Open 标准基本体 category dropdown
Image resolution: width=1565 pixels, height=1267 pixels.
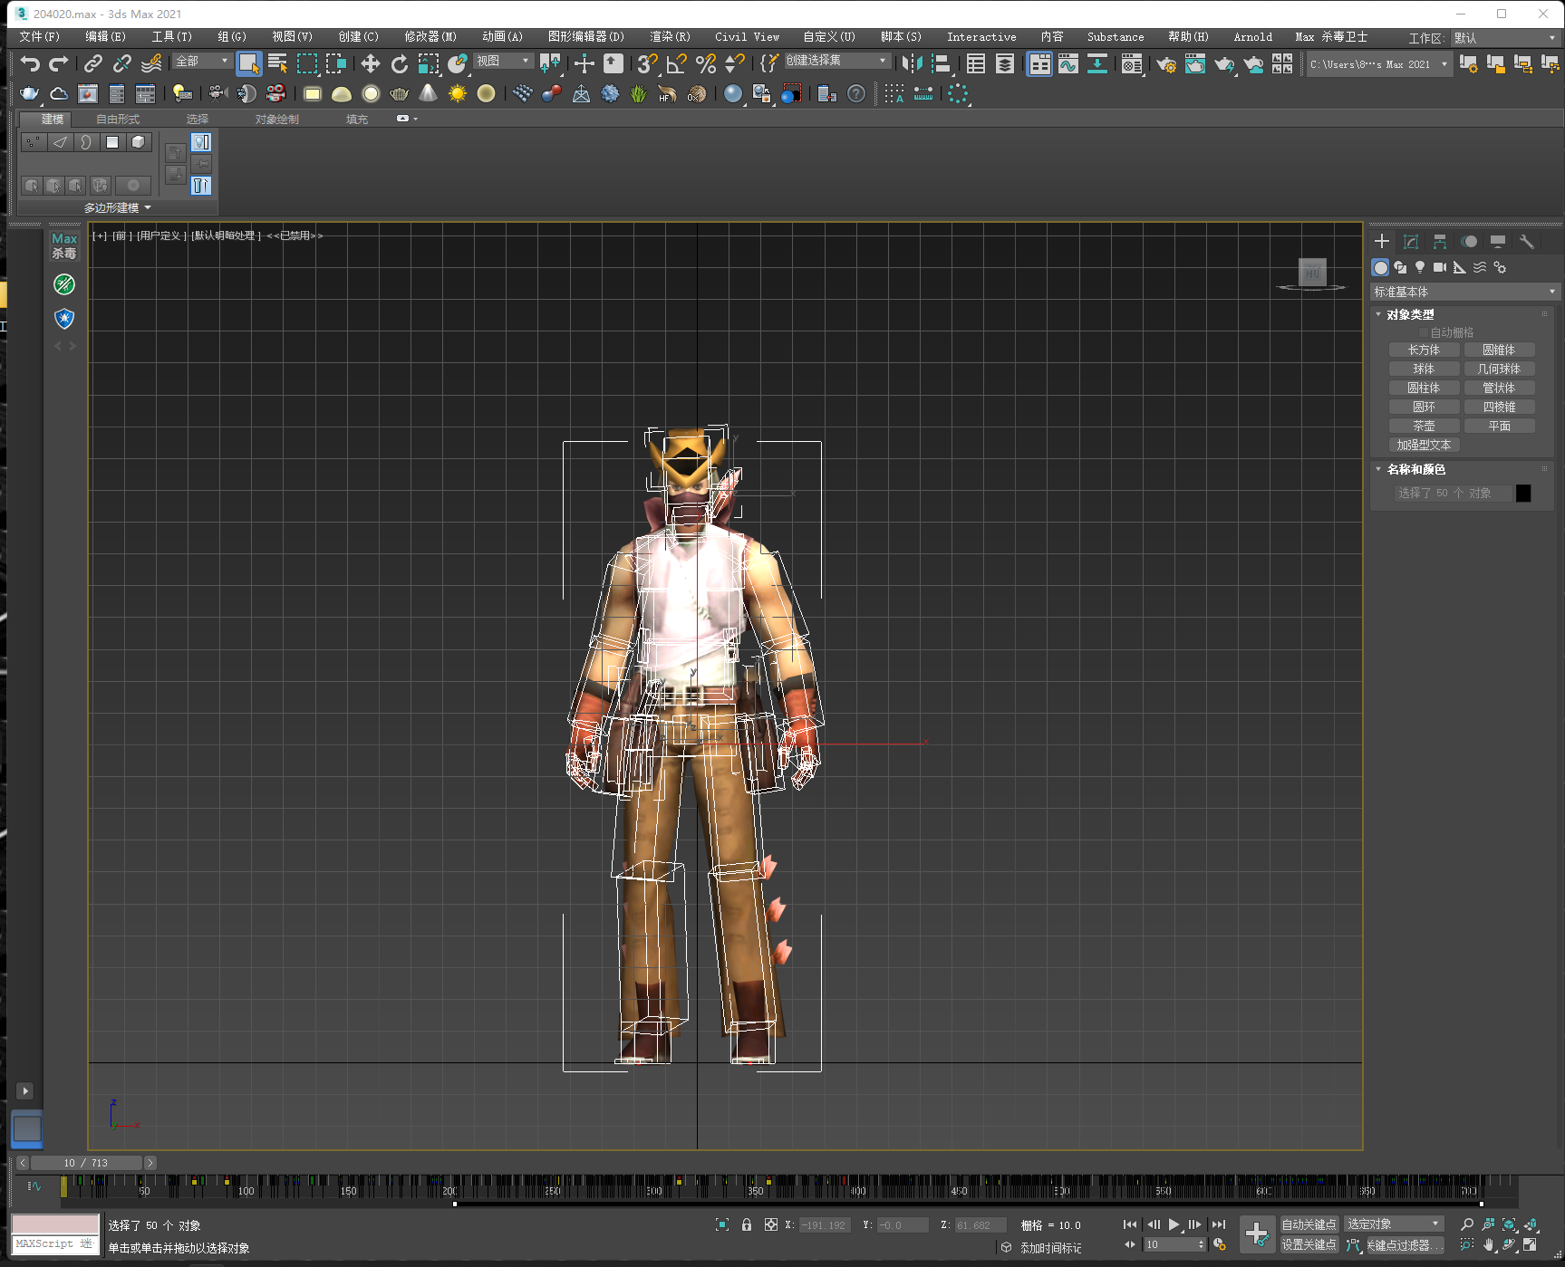tap(1464, 292)
